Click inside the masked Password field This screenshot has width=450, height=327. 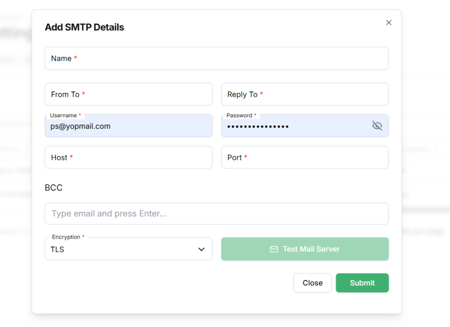pos(294,127)
